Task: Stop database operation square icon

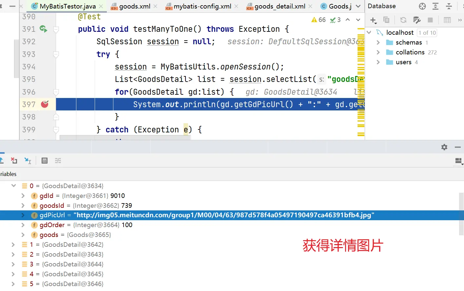Action: (x=430, y=20)
